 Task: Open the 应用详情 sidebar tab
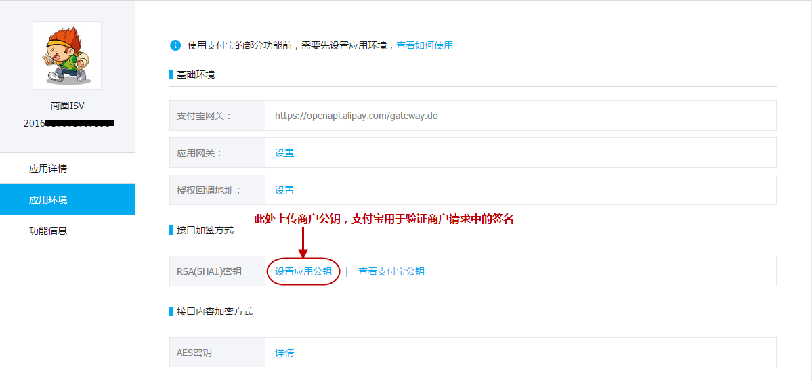[x=67, y=169]
